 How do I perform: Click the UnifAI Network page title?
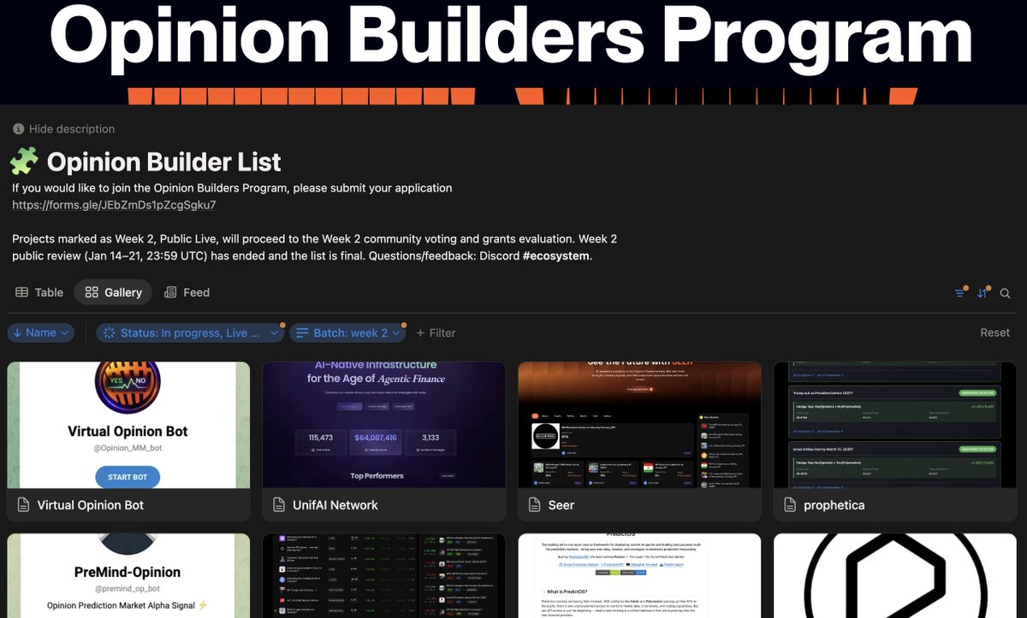pos(335,505)
